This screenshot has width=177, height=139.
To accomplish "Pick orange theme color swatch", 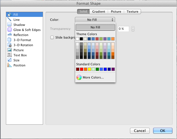I will [113, 39].
